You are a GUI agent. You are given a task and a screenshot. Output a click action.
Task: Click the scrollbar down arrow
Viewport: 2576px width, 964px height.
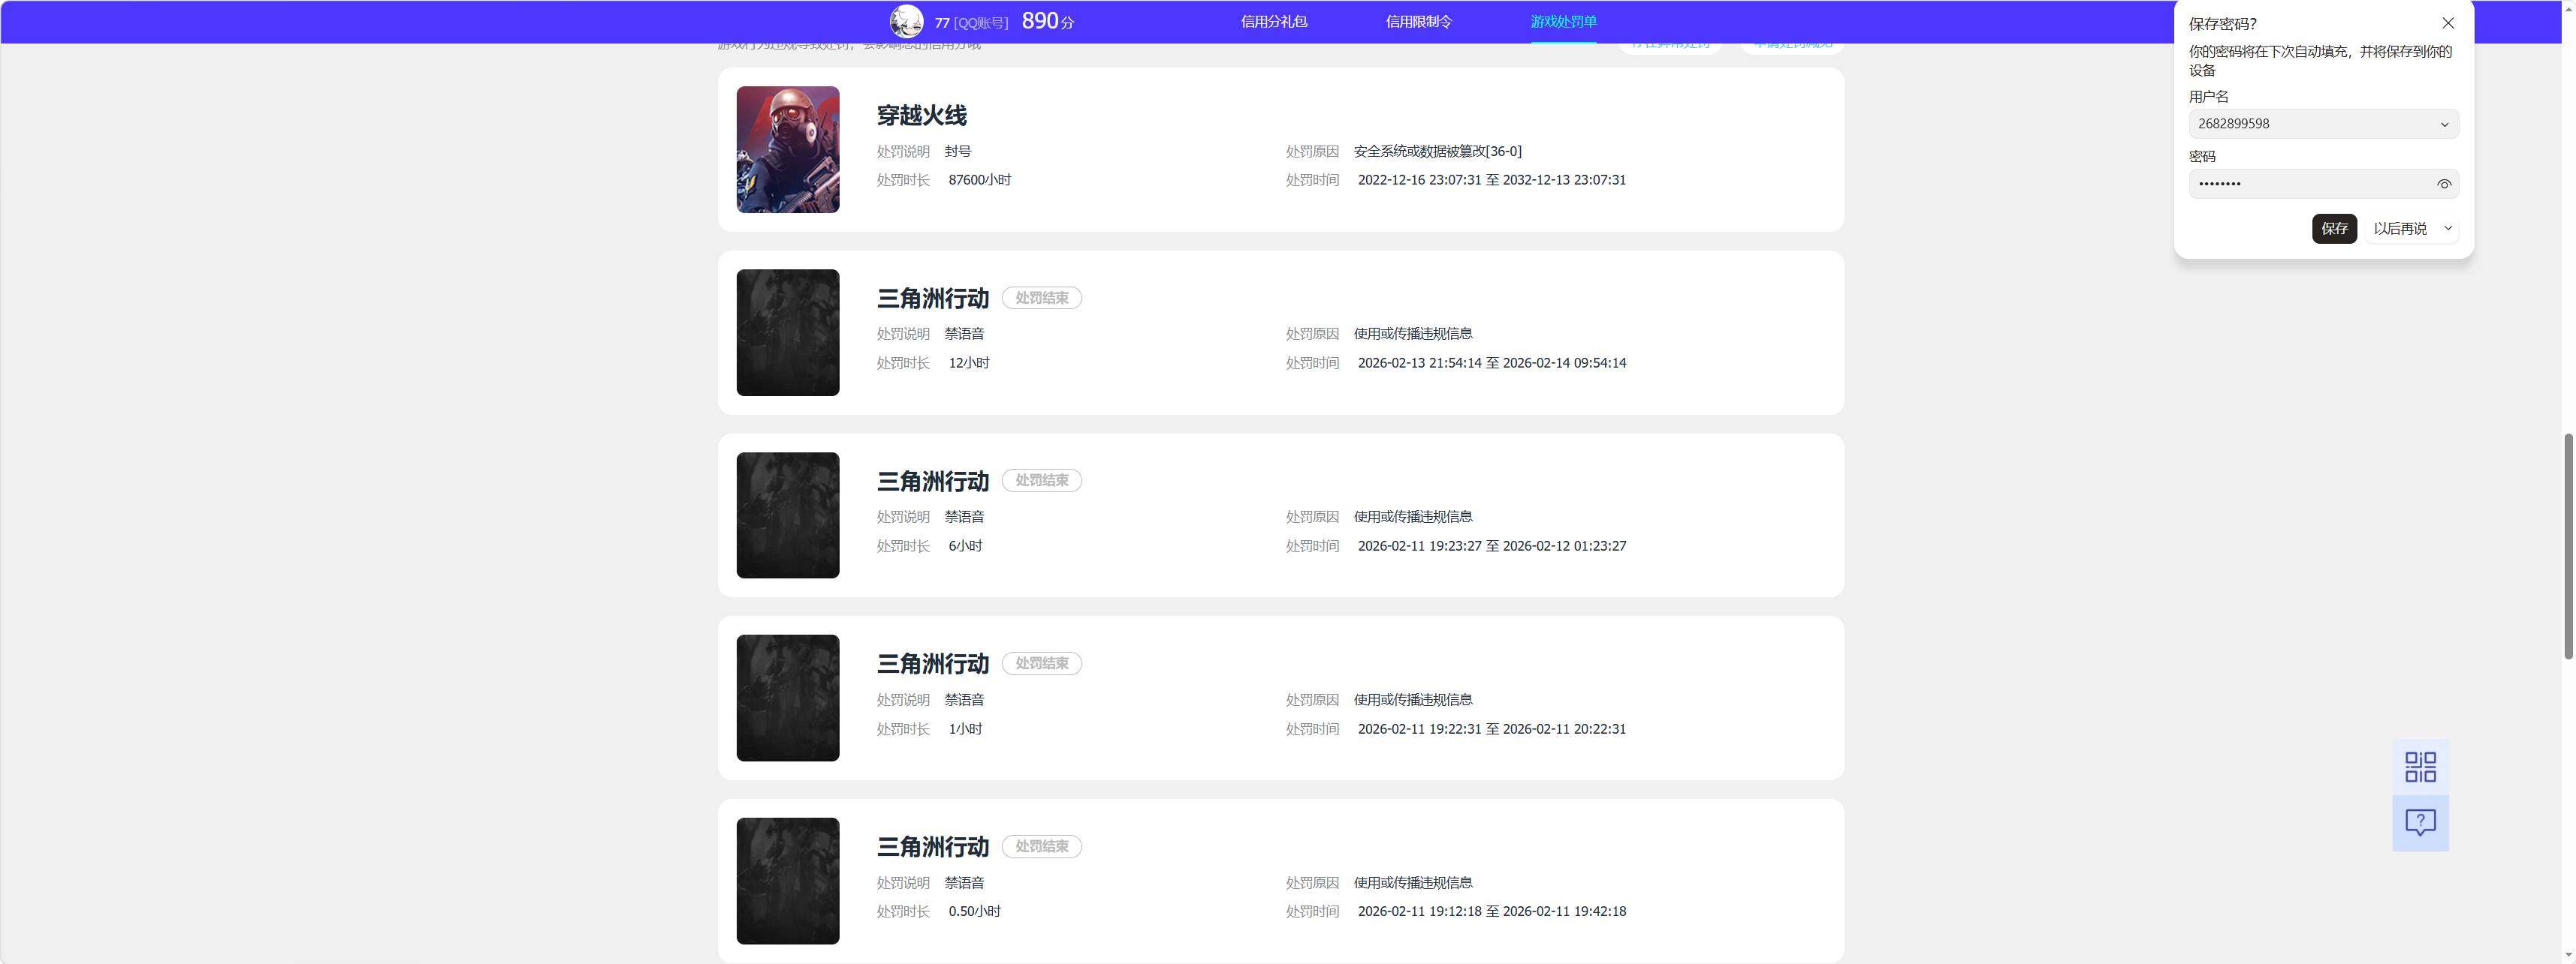click(2567, 956)
